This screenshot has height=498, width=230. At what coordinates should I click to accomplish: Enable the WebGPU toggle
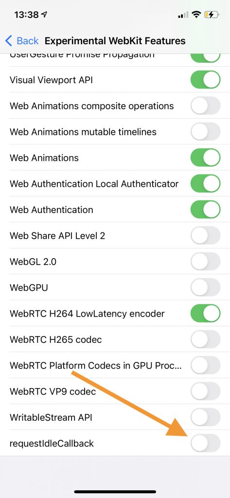coord(205,287)
